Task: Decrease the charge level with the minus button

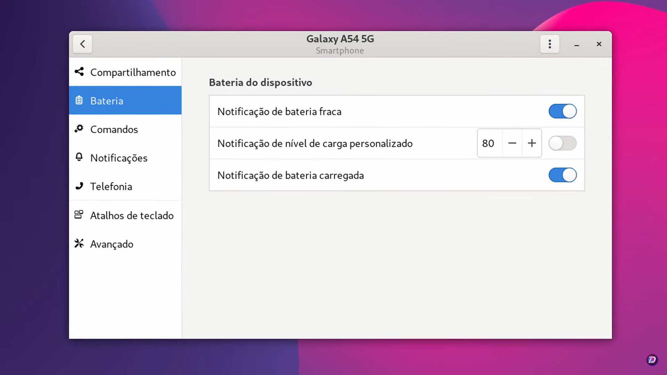Action: [512, 143]
